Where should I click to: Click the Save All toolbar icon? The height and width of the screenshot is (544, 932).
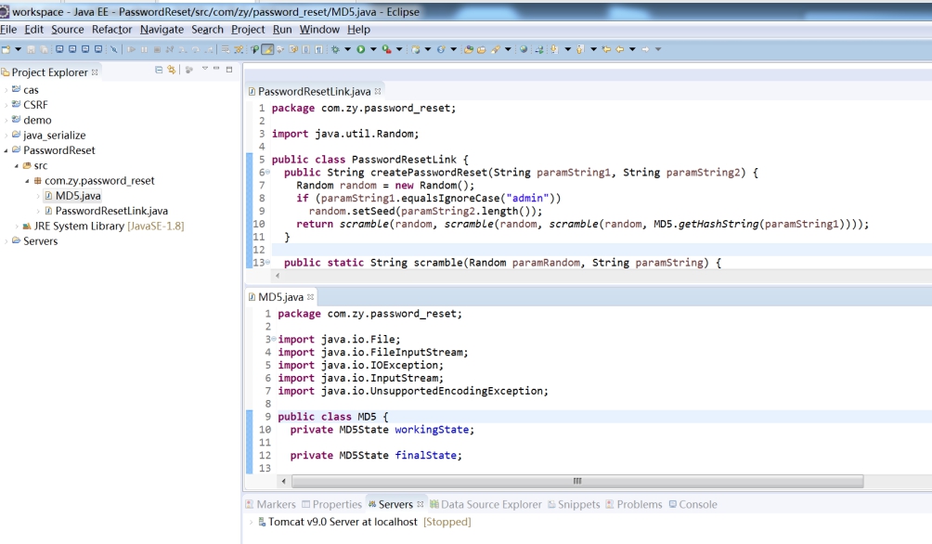click(x=44, y=49)
